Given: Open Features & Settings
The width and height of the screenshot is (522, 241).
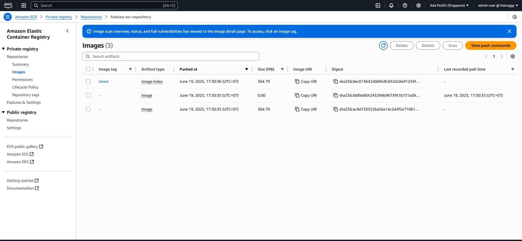Looking at the screenshot, I should click(x=24, y=102).
